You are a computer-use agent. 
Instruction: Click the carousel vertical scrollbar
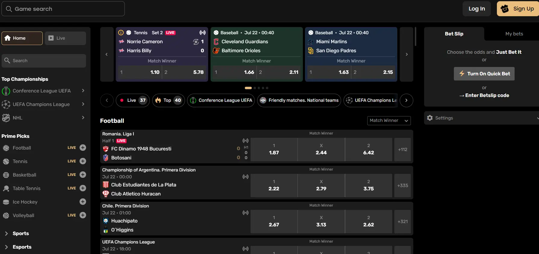coord(415,37)
